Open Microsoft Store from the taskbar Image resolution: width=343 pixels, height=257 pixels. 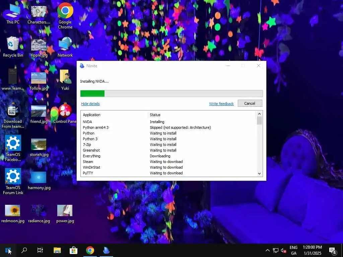pos(73,250)
